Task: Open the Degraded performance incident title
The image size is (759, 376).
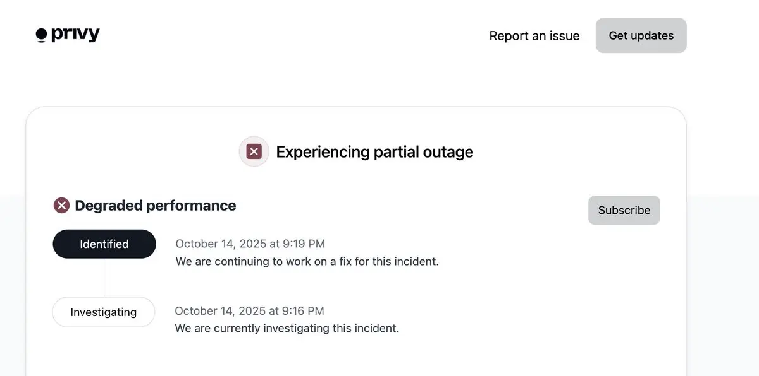Action: tap(155, 206)
